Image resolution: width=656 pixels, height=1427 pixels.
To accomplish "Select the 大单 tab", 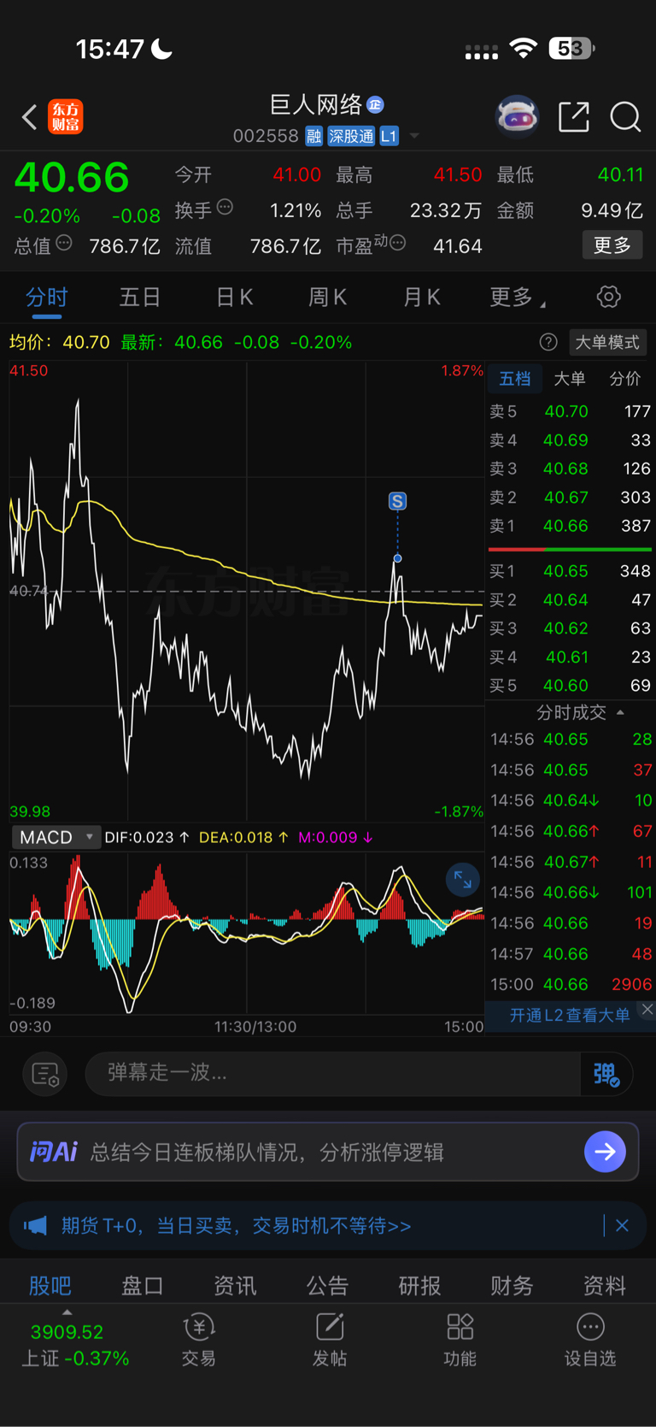I will tap(570, 379).
